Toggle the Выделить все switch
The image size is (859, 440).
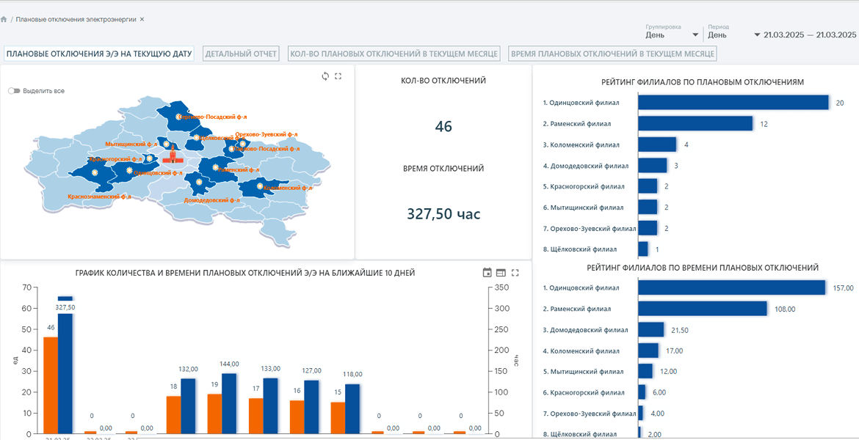[14, 91]
